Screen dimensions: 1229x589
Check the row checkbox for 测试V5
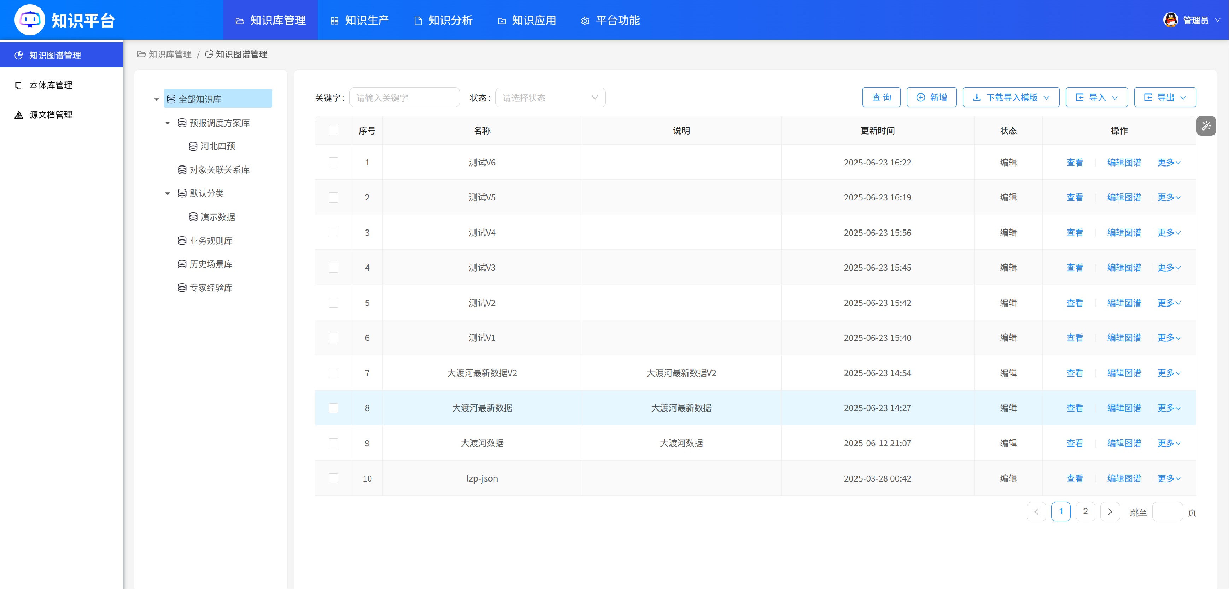(x=333, y=197)
